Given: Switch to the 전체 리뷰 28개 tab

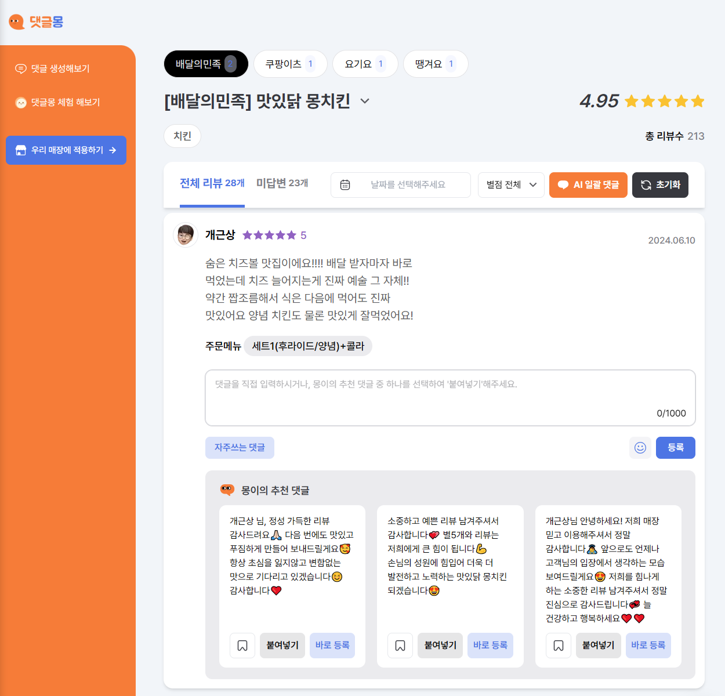Looking at the screenshot, I should click(212, 183).
